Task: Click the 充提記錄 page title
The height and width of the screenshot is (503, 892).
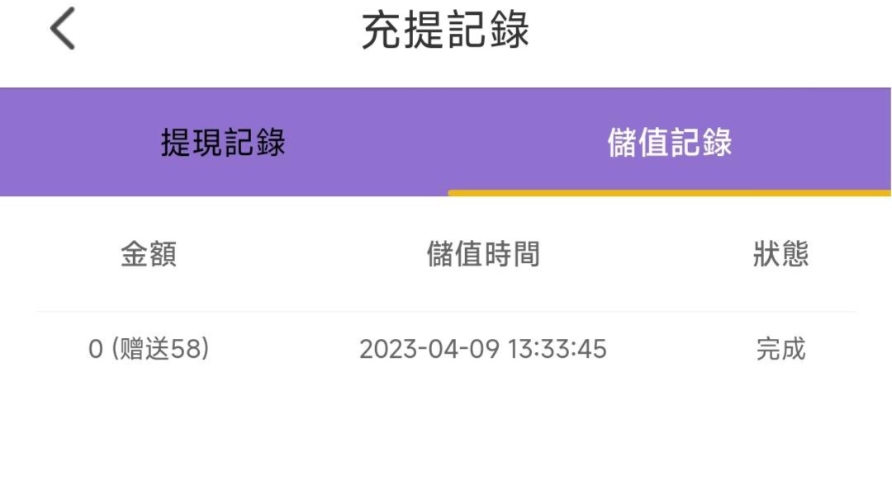Action: (445, 31)
